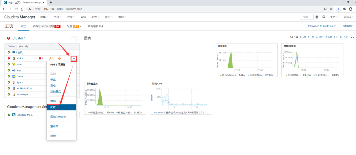Select 配置 in the HDFS actions menu
This screenshot has width=356, height=155.
61,107
